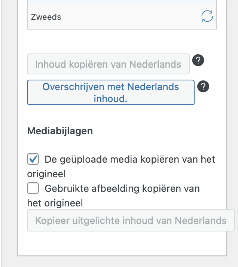Click the word origineel under geüploade media

[x=46, y=174]
